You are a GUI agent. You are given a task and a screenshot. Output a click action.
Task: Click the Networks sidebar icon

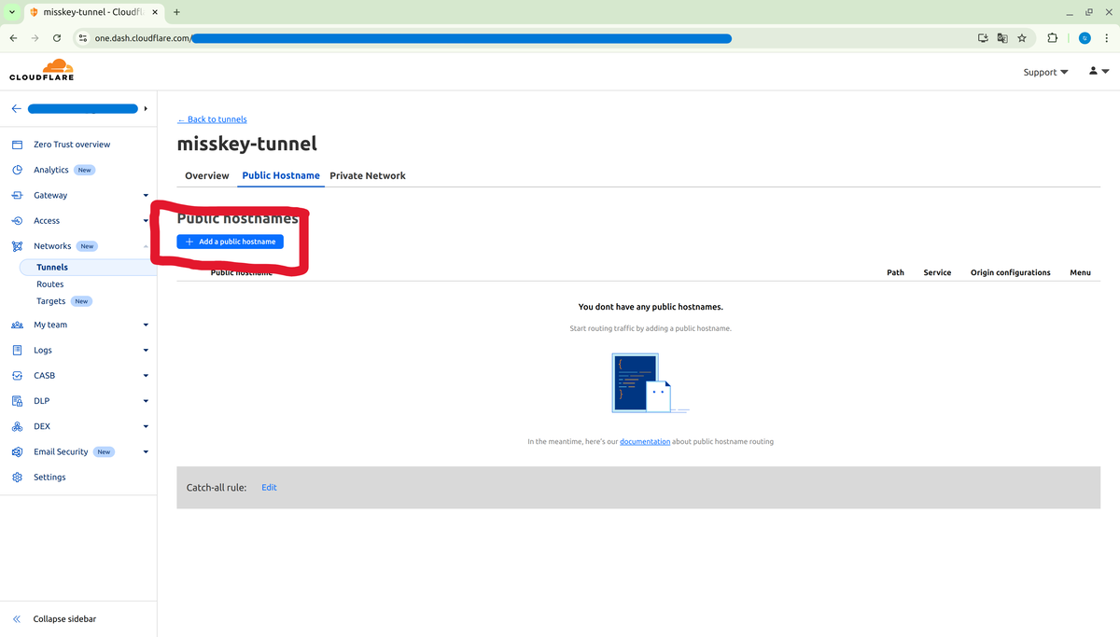tap(17, 246)
